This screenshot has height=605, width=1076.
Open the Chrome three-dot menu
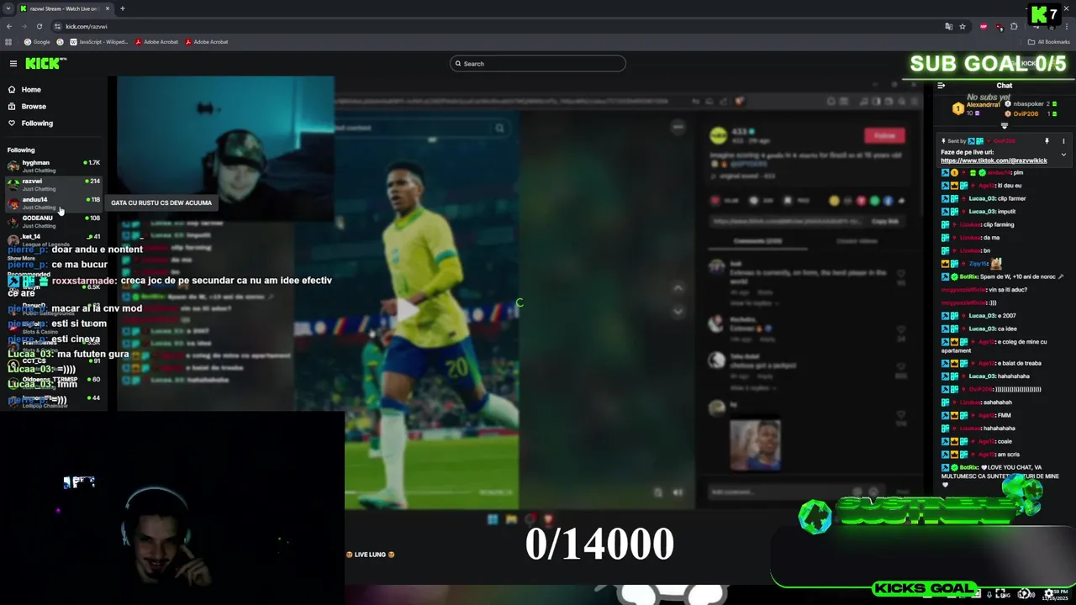[x=1066, y=26]
